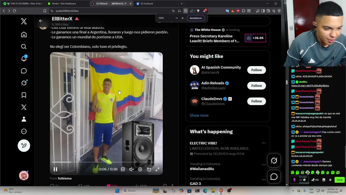Open Show more in You might like
This screenshot has width=346, height=195.
[199, 115]
